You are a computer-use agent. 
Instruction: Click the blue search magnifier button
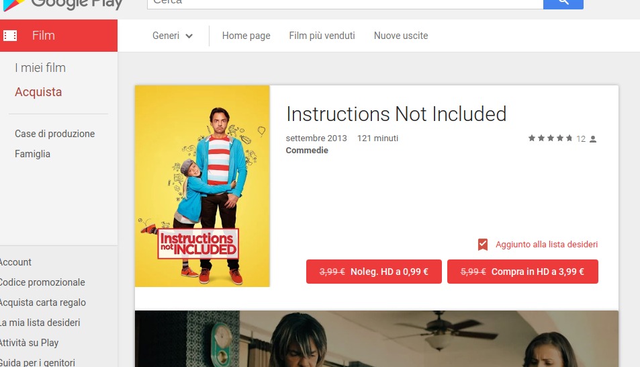pos(563,4)
